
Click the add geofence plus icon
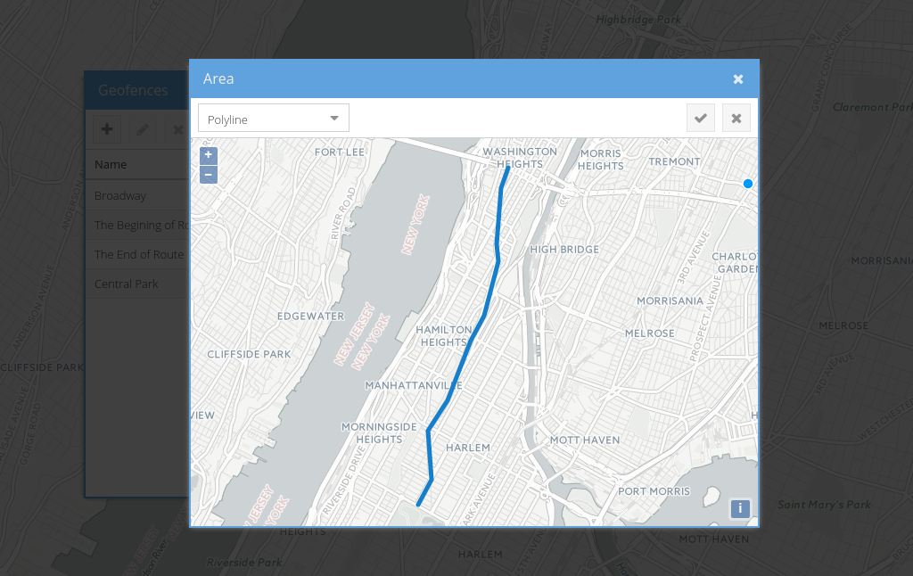pos(107,129)
